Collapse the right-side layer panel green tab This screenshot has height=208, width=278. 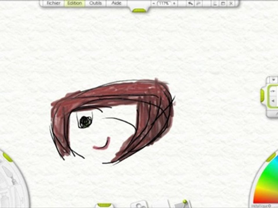click(x=262, y=96)
